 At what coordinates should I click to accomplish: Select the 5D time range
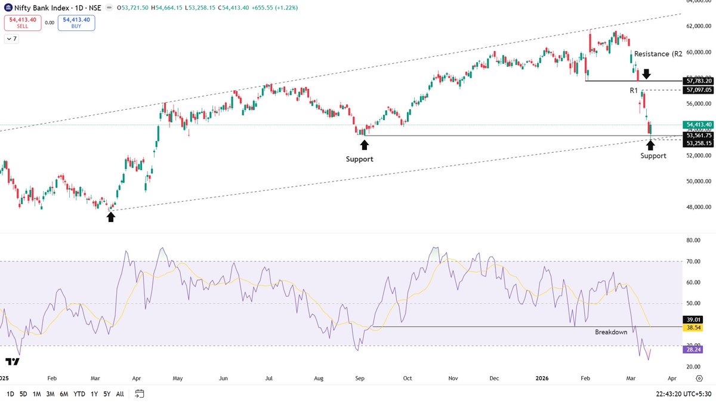[23, 394]
